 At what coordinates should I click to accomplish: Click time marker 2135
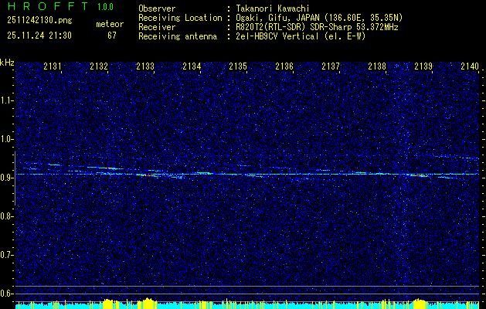[238, 66]
